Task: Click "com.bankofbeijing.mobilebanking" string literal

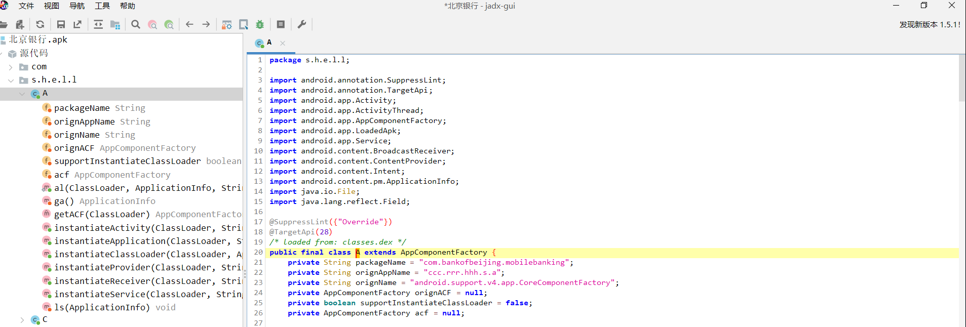Action: click(x=494, y=263)
